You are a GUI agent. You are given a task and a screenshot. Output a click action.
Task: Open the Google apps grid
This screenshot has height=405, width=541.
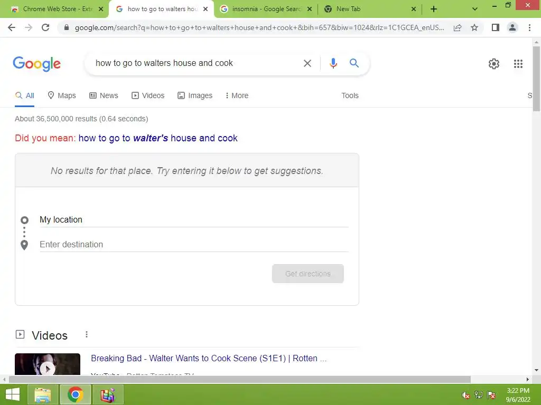(518, 64)
